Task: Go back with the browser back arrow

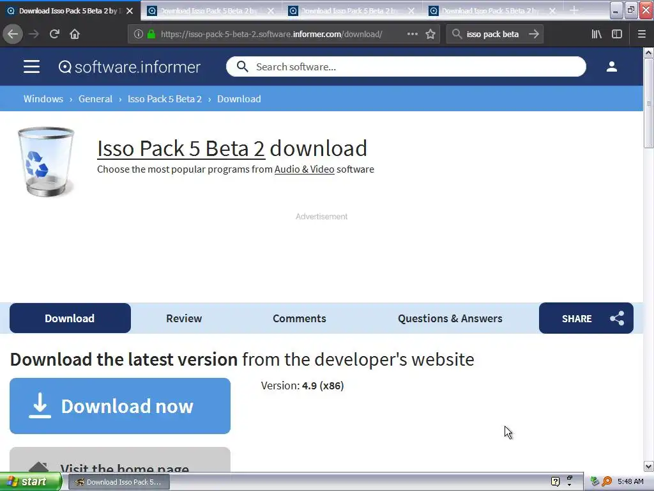Action: pyautogui.click(x=13, y=34)
